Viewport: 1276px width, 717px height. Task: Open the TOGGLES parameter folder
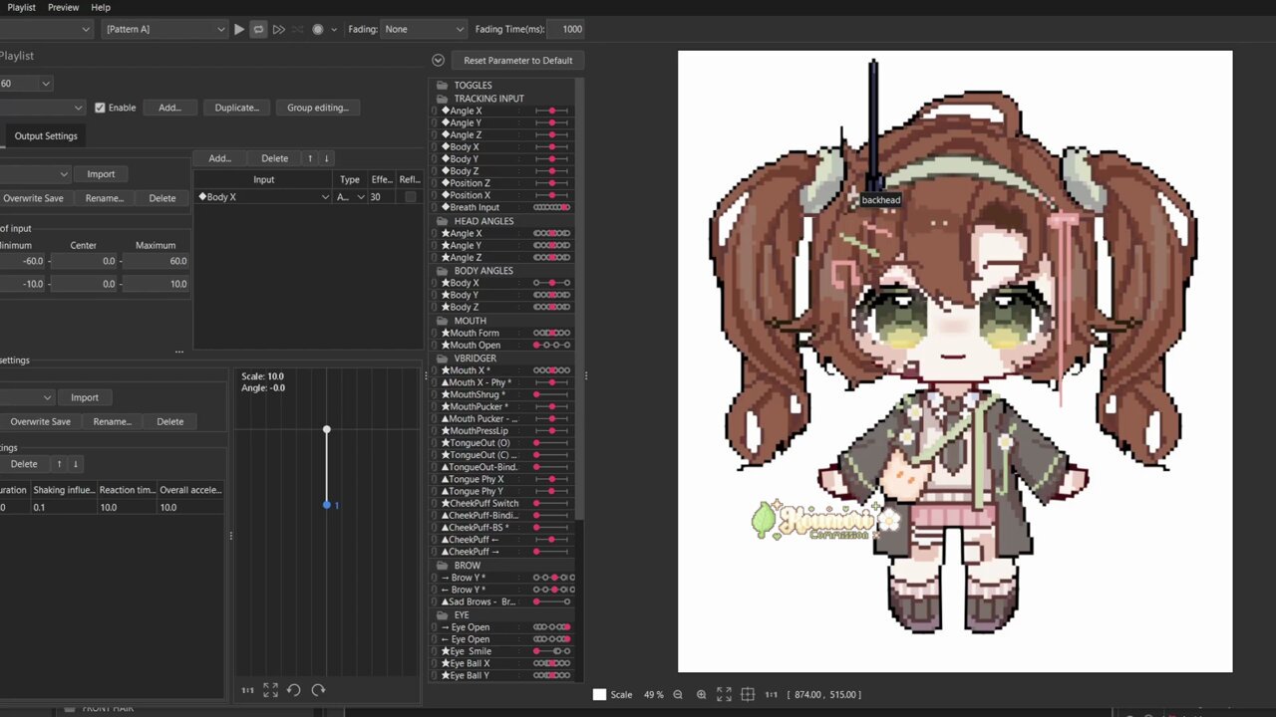473,86
